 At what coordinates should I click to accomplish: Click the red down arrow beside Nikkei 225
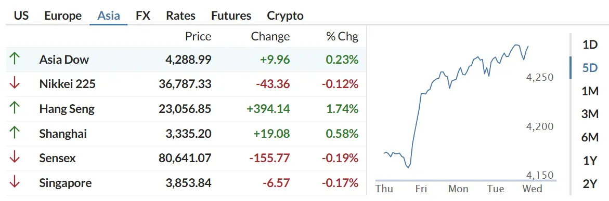(15, 84)
